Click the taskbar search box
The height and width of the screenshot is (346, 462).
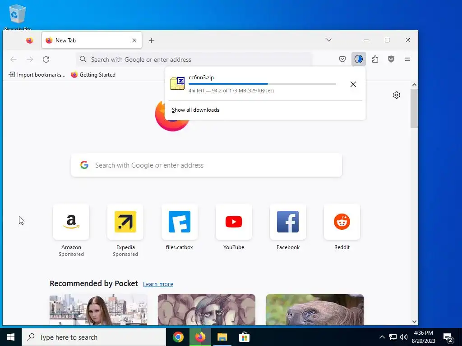click(94, 337)
